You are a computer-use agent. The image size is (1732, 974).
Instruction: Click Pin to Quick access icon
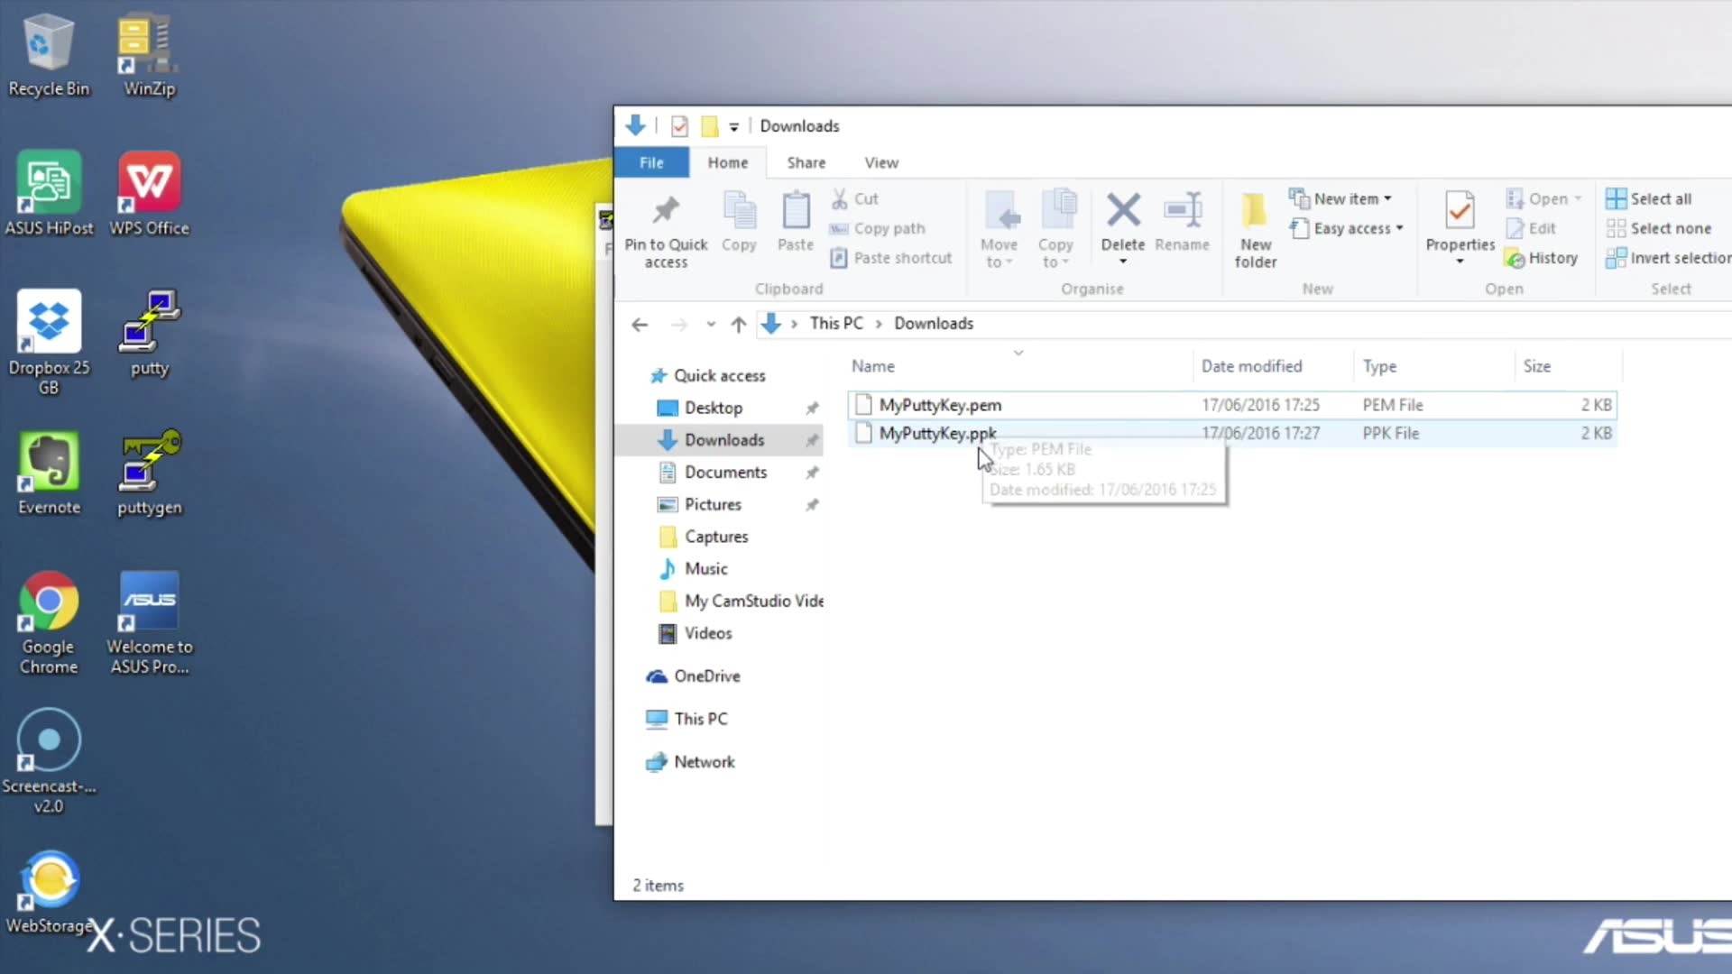[x=666, y=212]
